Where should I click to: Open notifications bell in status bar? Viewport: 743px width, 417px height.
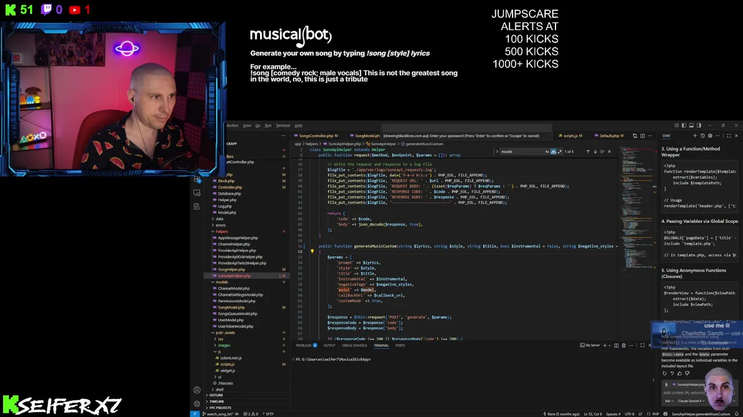pyautogui.click(x=737, y=414)
